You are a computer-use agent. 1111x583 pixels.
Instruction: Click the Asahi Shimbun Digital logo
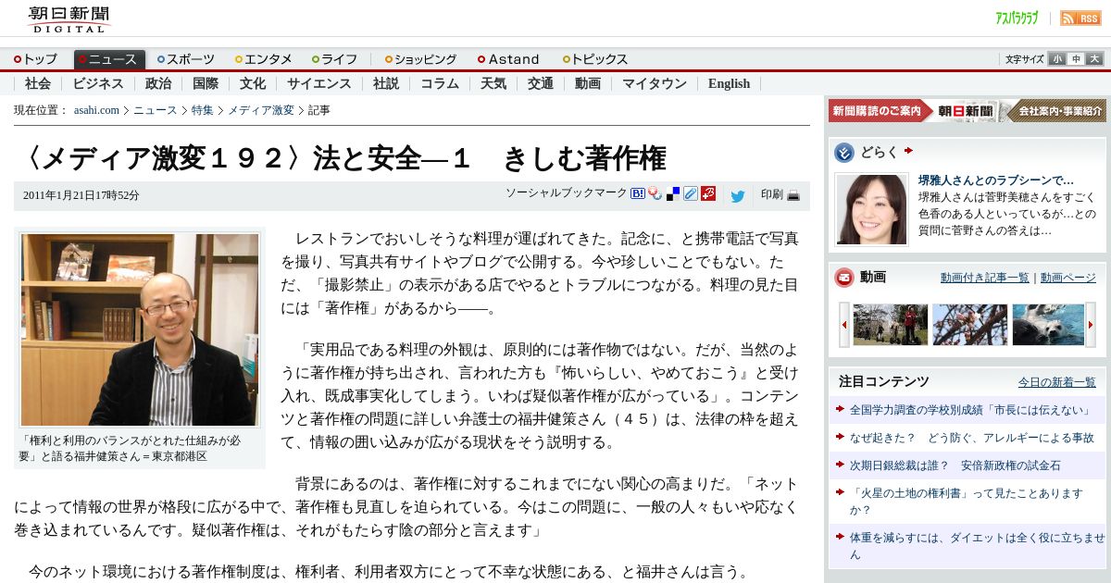pos(69,20)
